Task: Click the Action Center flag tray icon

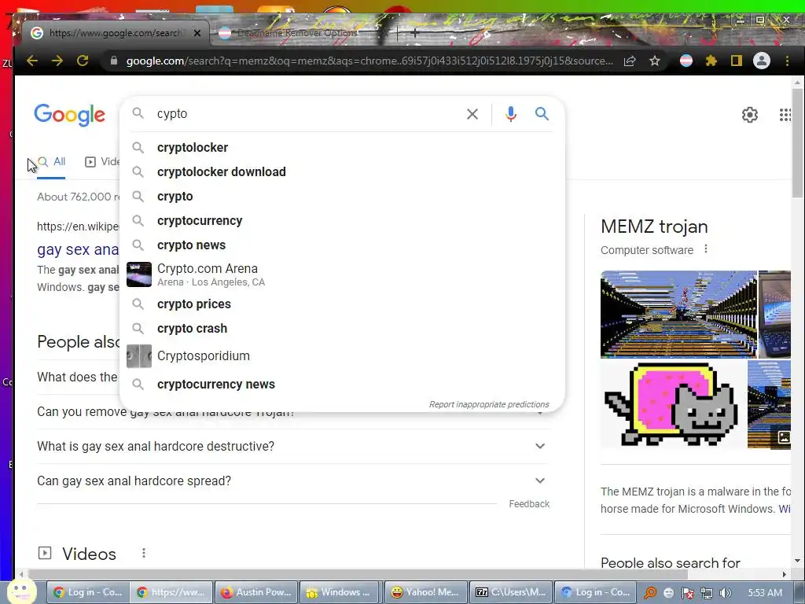Action: [688, 593]
